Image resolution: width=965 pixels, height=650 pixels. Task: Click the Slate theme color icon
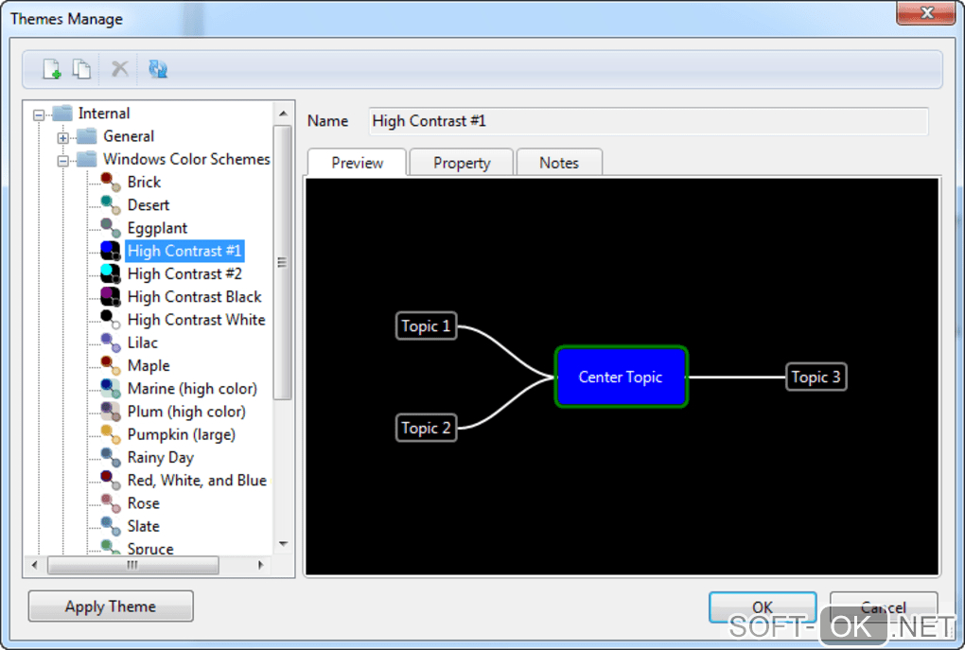point(111,526)
